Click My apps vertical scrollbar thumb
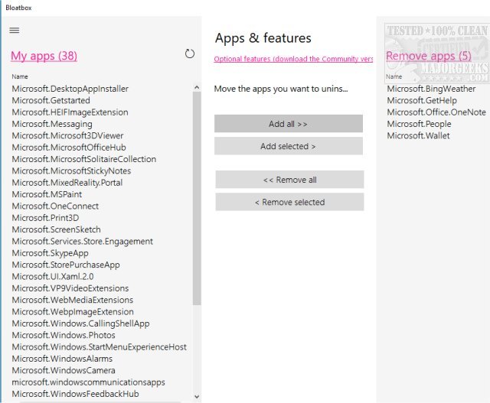 [x=197, y=199]
